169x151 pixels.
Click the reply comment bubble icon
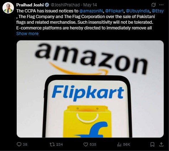point(19,144)
